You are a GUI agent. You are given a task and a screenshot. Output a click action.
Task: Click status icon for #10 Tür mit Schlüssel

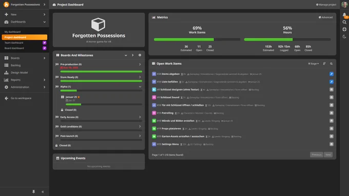pyautogui.click(x=332, y=105)
